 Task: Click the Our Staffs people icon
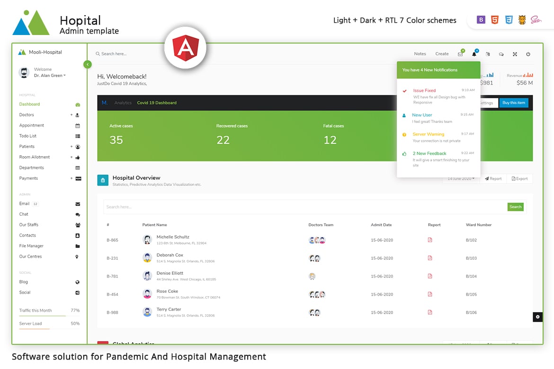coord(78,225)
